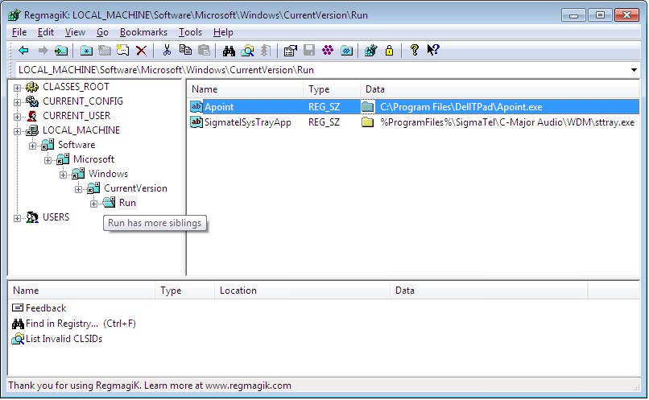The width and height of the screenshot is (649, 400).
Task: Open the File menu
Action: coord(19,32)
